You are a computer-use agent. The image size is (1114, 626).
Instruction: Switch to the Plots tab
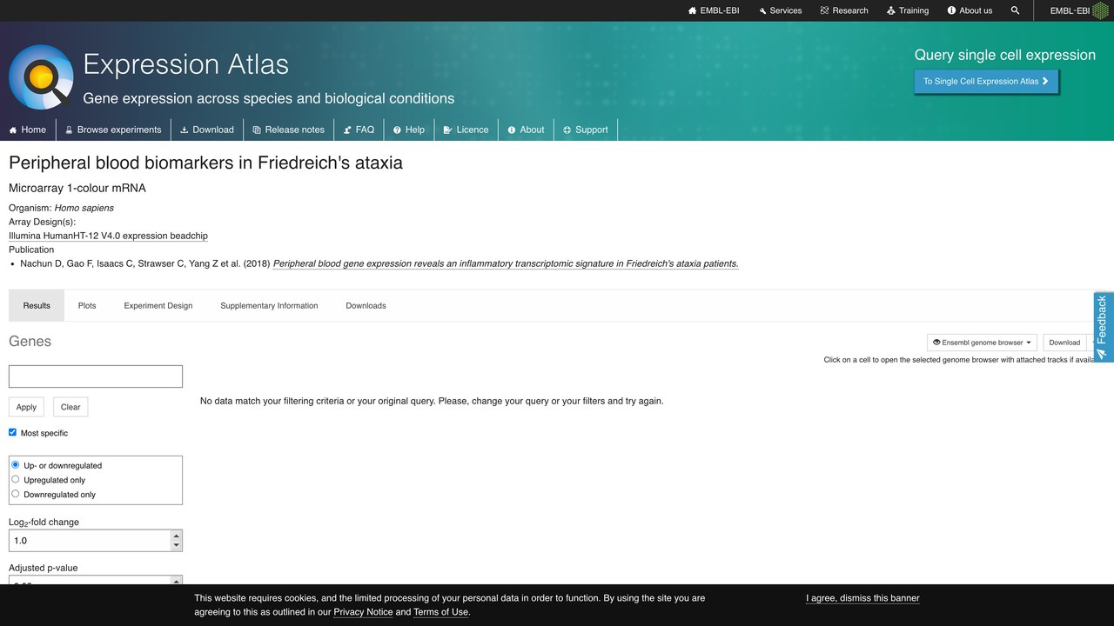tap(87, 305)
